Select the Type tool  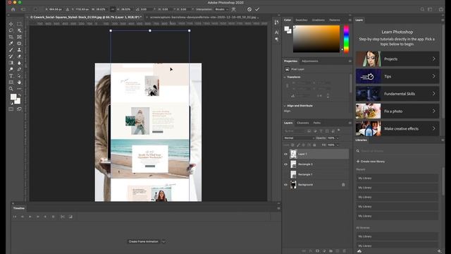tap(11, 75)
